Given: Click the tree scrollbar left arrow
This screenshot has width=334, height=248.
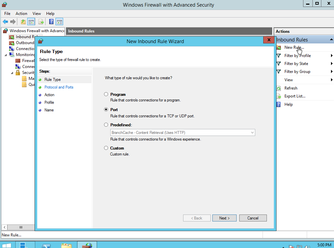Looking at the screenshot, I should coord(4,227).
